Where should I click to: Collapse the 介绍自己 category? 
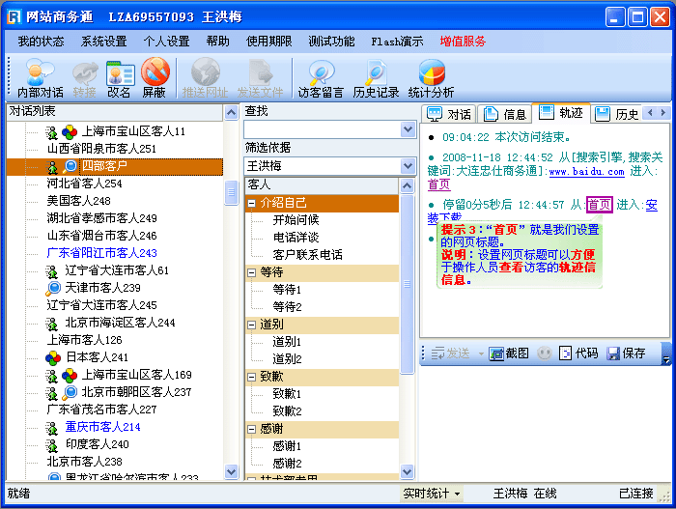tap(252, 203)
